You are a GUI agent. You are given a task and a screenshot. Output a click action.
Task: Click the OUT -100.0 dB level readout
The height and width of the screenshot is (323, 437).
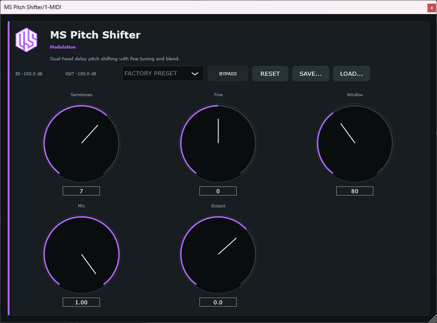pyautogui.click(x=81, y=74)
